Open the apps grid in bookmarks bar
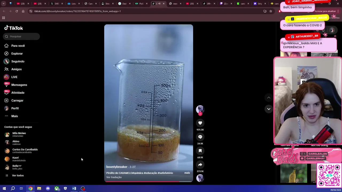This screenshot has height=192, width=342. (x=3, y=18)
